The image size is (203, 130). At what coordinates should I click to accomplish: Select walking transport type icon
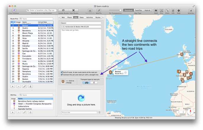point(94,83)
